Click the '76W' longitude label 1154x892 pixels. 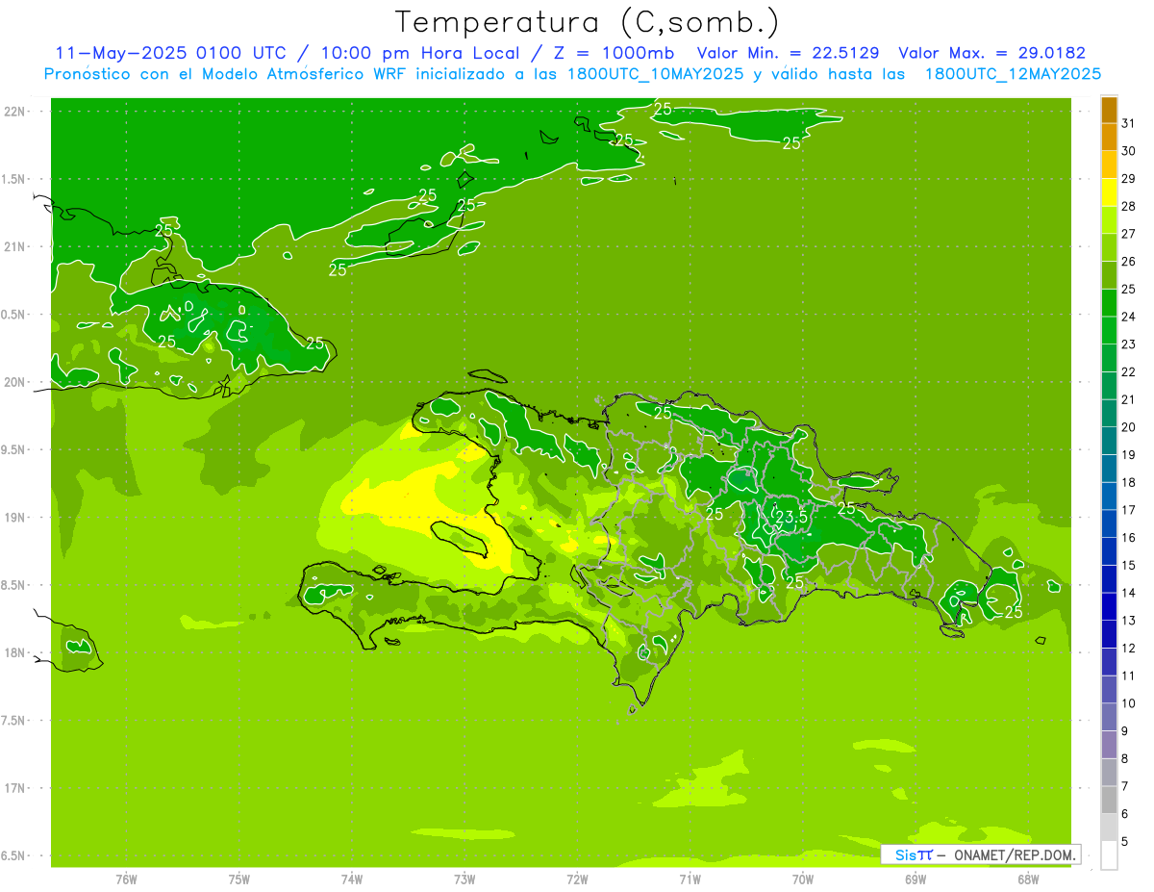click(126, 879)
